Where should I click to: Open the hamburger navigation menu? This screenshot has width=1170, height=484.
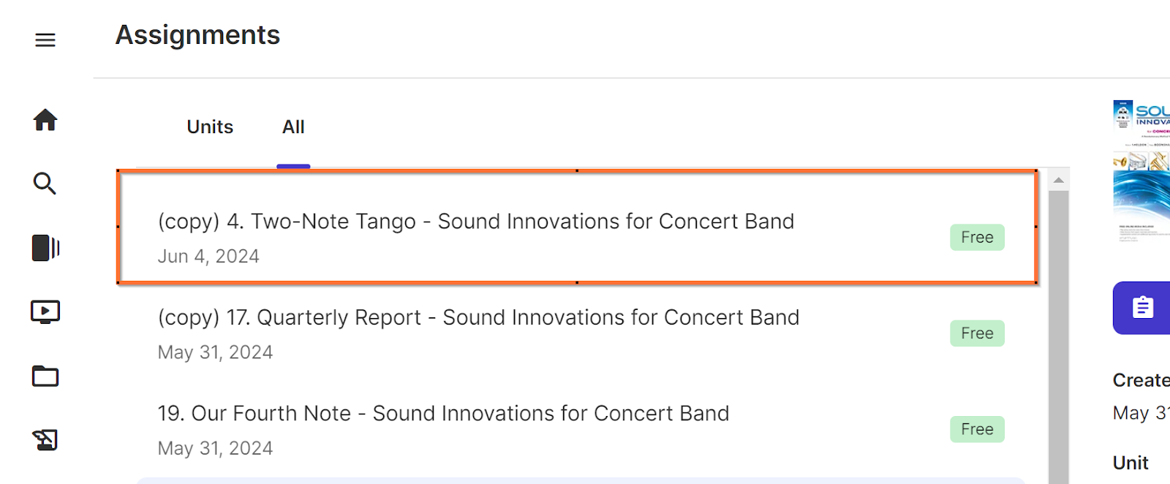coord(45,40)
